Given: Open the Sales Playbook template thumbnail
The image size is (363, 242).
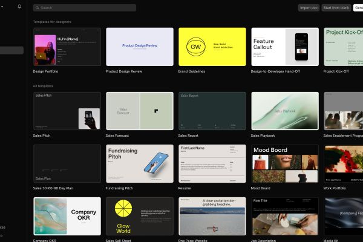Looking at the screenshot, I should [285, 111].
